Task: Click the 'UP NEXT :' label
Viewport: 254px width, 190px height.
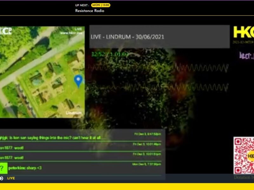Action: coord(82,5)
